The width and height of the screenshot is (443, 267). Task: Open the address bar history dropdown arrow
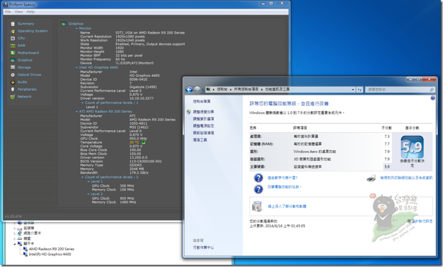pos(353,90)
